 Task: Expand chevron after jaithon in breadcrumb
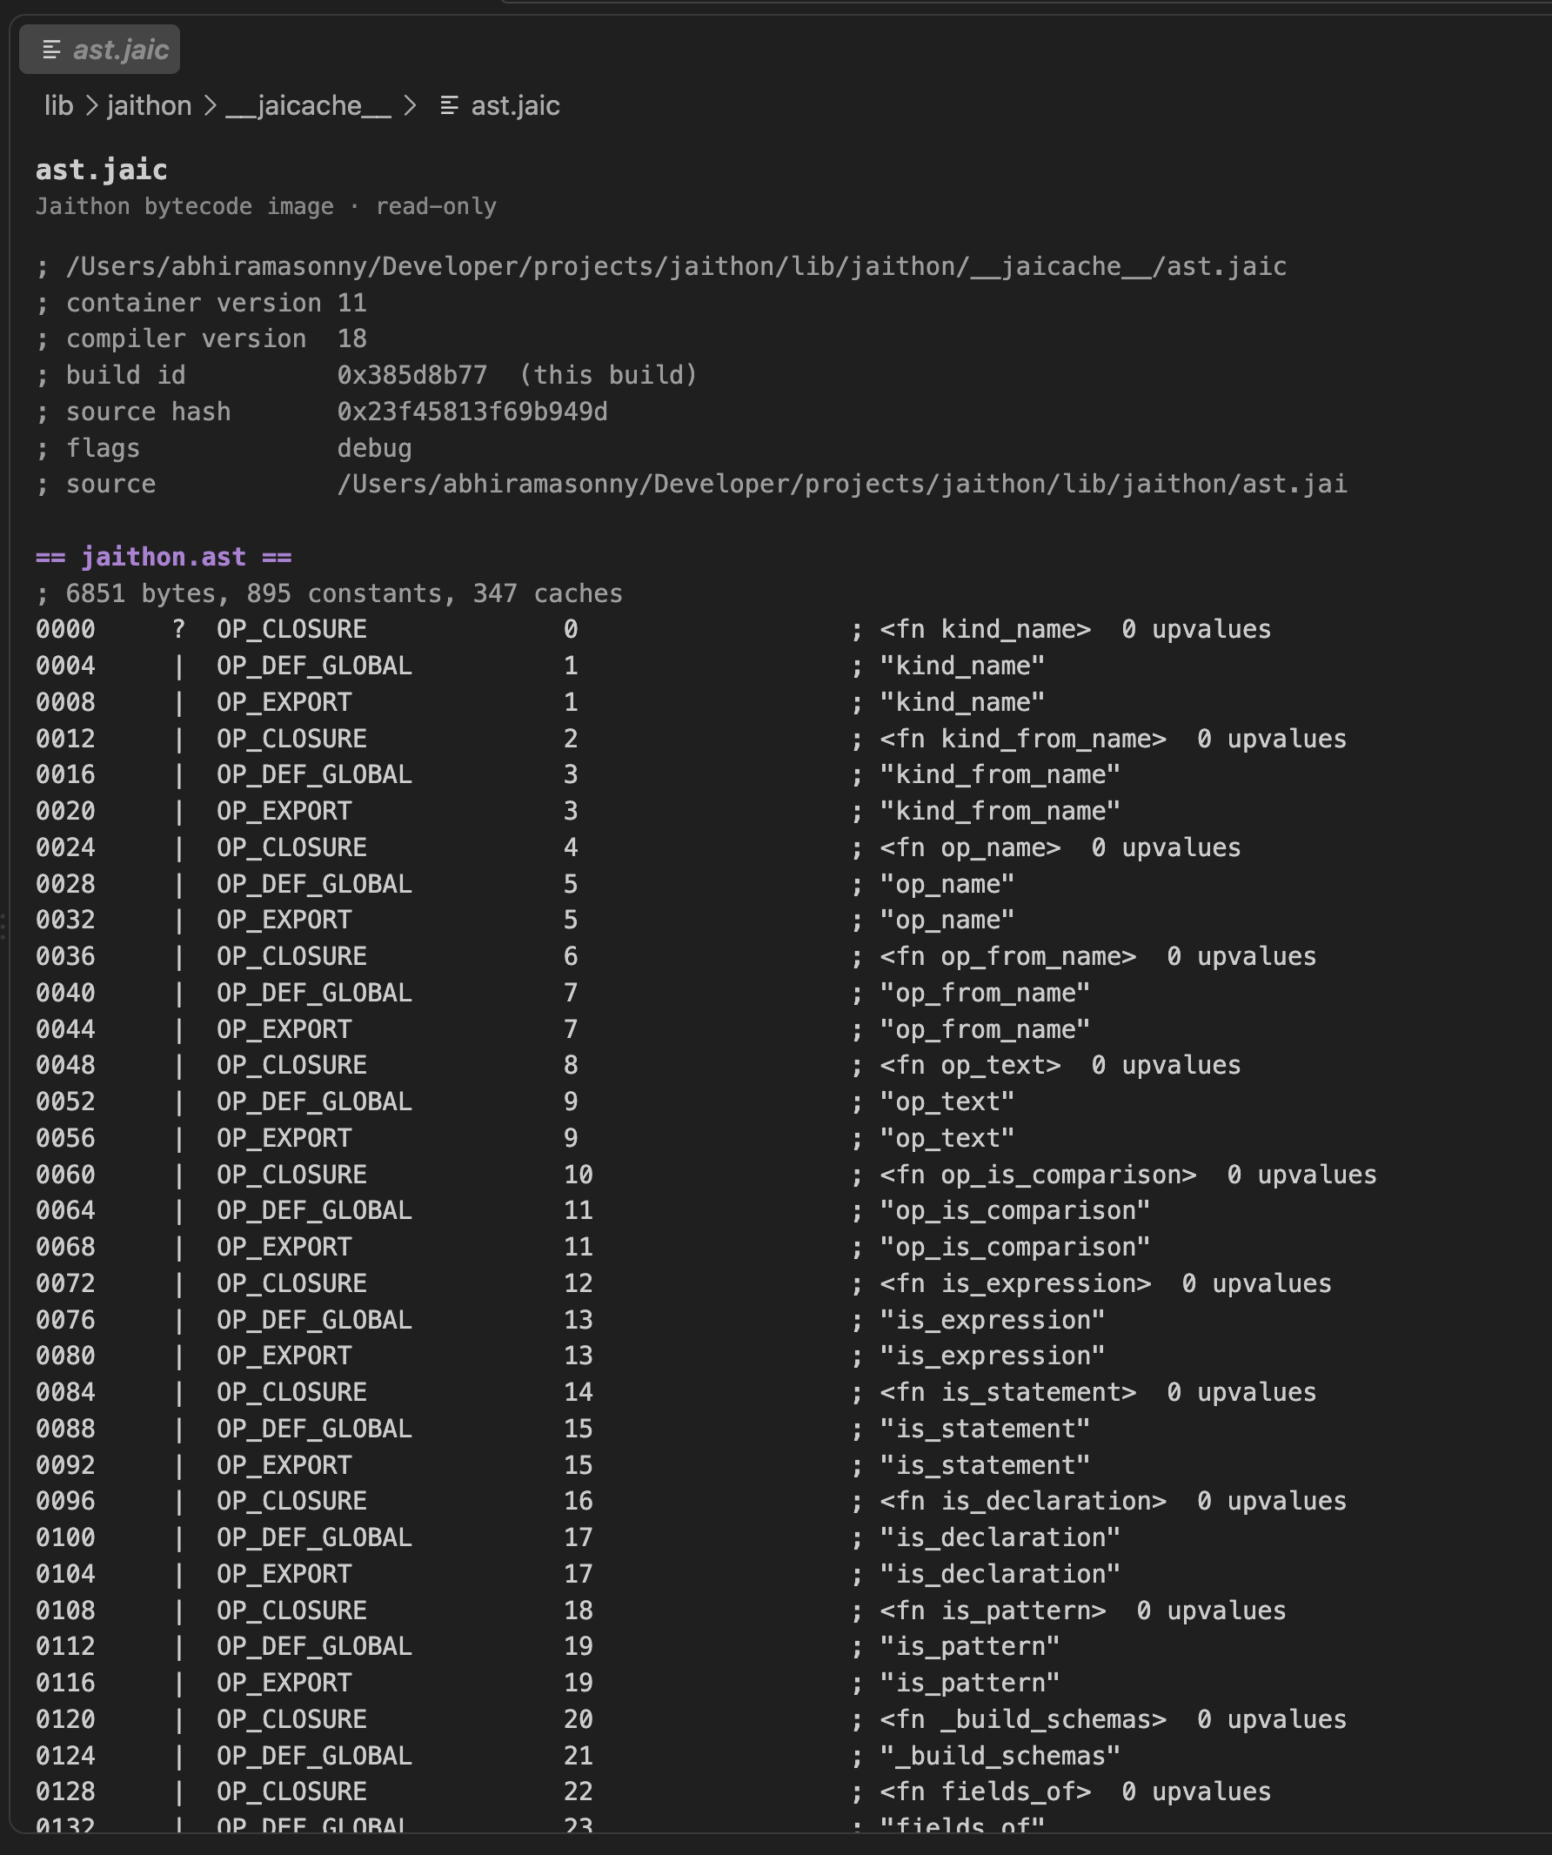[210, 106]
